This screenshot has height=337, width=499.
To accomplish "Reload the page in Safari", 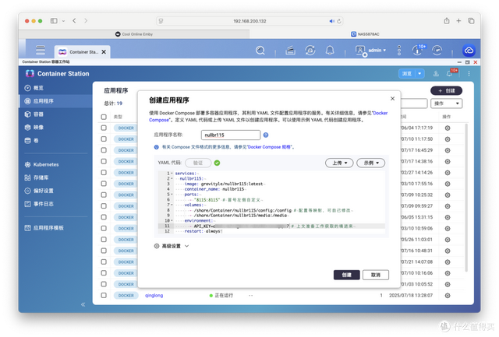I will 339,21.
